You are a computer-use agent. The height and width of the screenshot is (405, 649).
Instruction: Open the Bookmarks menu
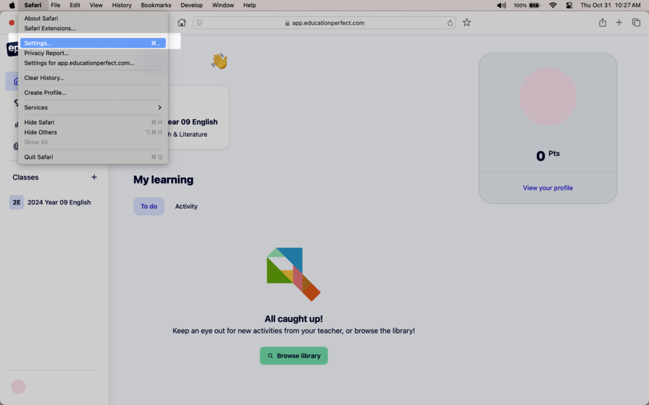(156, 5)
